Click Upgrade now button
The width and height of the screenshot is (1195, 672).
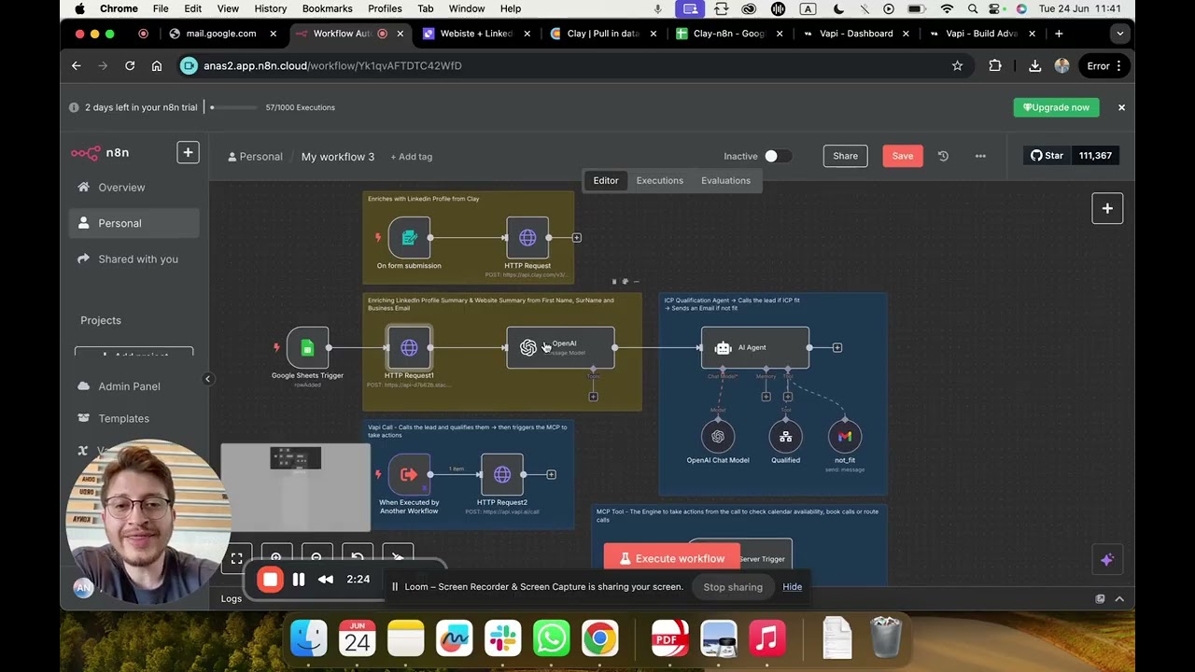click(x=1057, y=107)
